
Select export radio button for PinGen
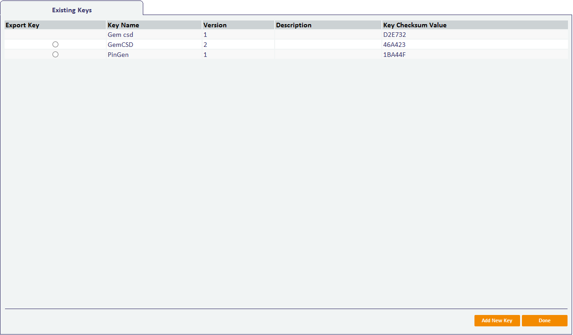pos(55,55)
